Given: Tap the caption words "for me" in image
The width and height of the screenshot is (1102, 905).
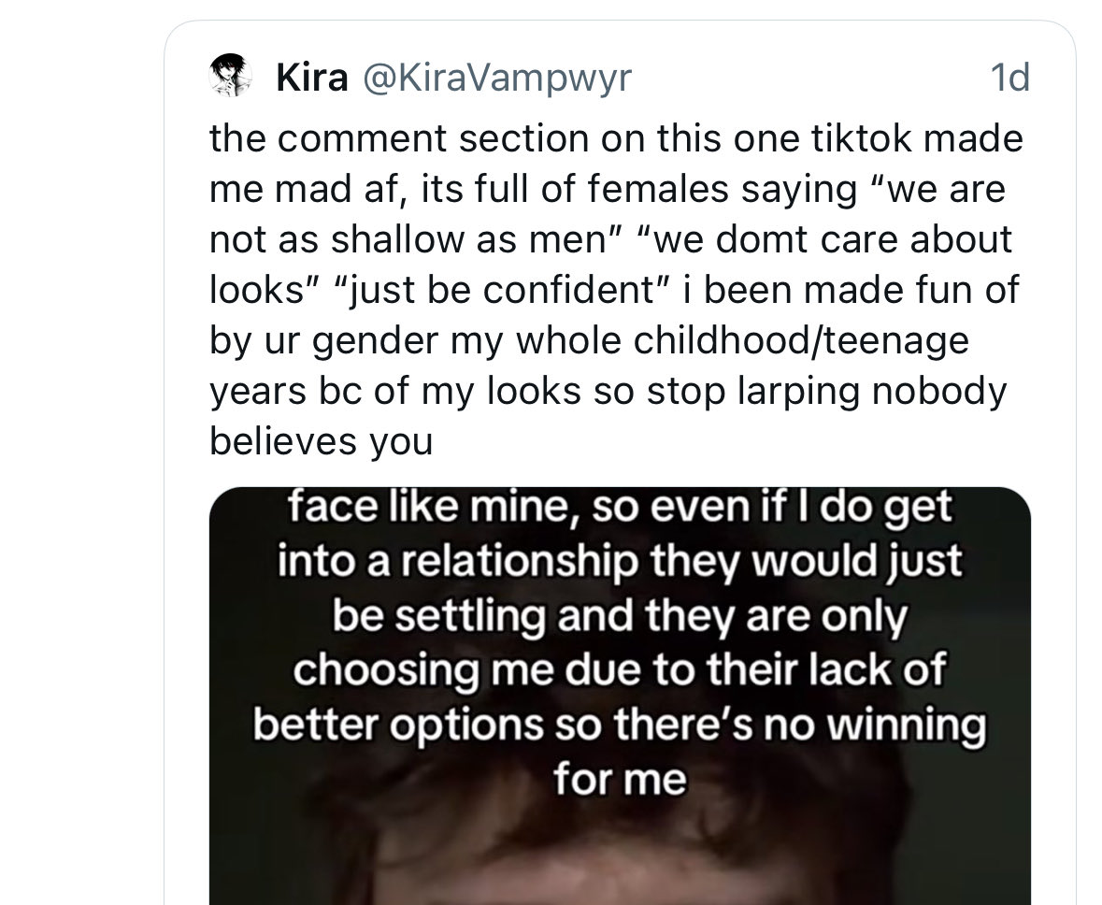Looking at the screenshot, I should pyautogui.click(x=620, y=779).
